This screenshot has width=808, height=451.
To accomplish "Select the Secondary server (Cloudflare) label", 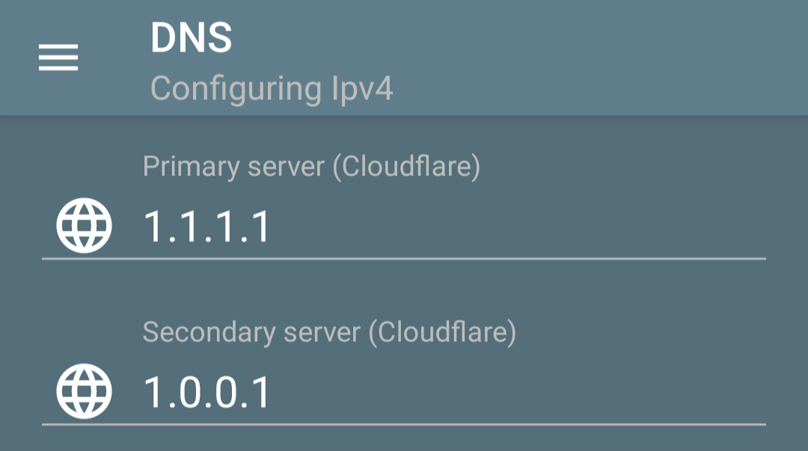I will tap(329, 332).
